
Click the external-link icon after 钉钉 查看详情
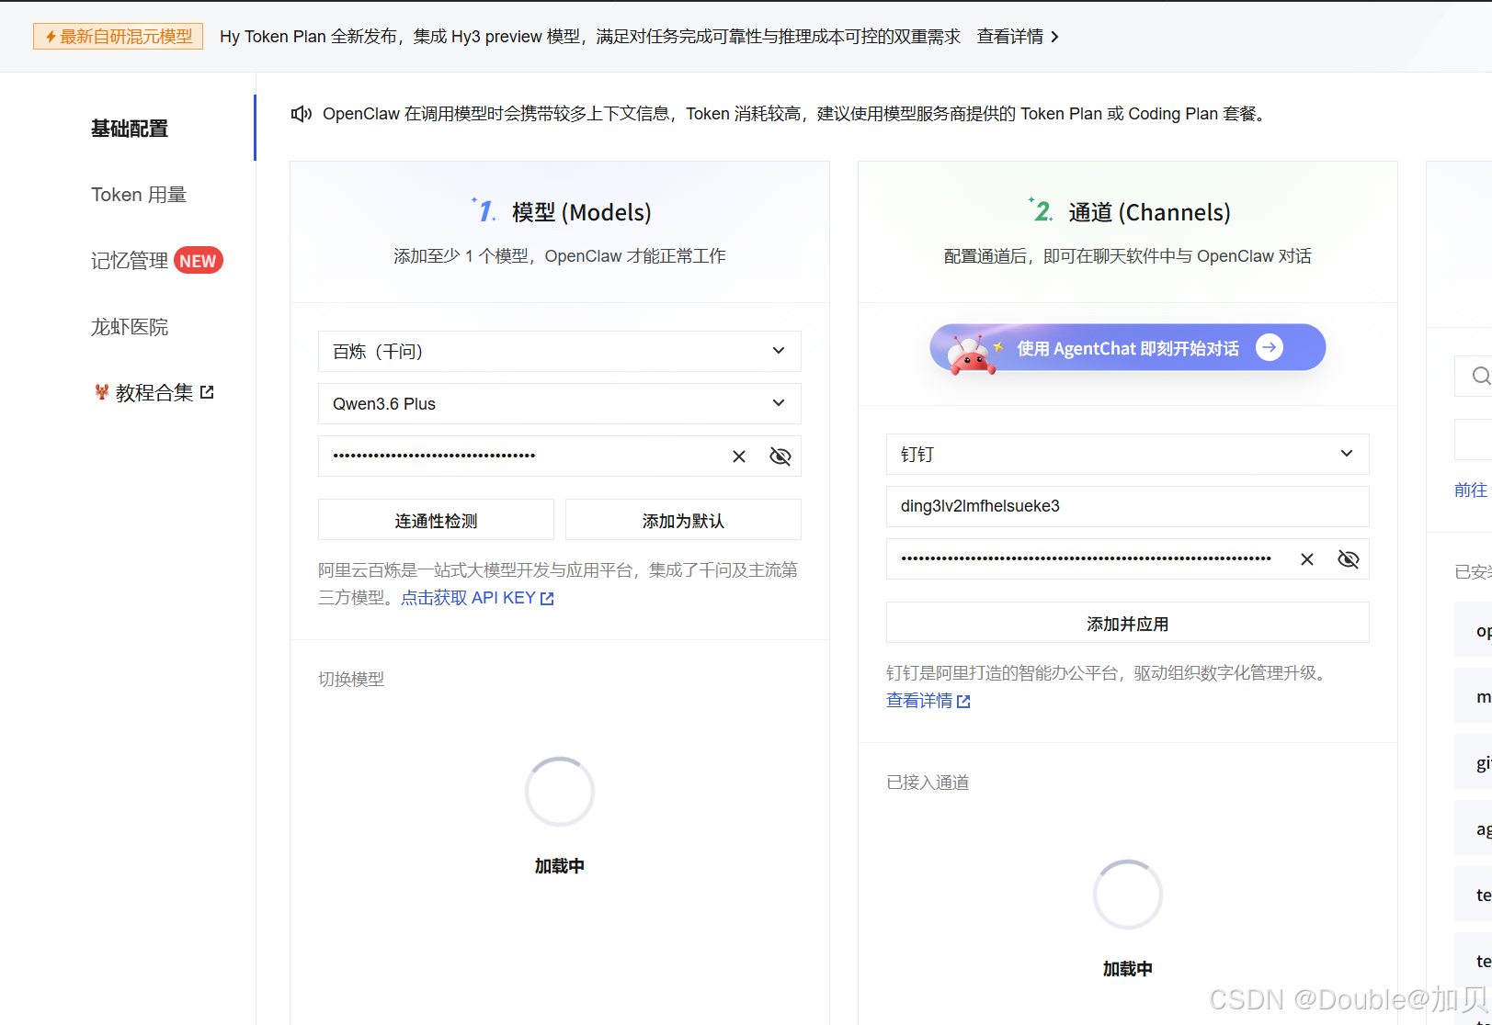[963, 702]
